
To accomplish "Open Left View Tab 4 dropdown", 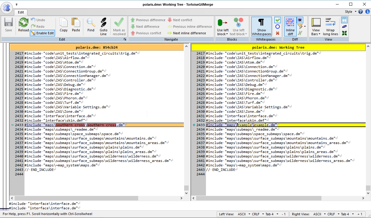I will point(272,214).
